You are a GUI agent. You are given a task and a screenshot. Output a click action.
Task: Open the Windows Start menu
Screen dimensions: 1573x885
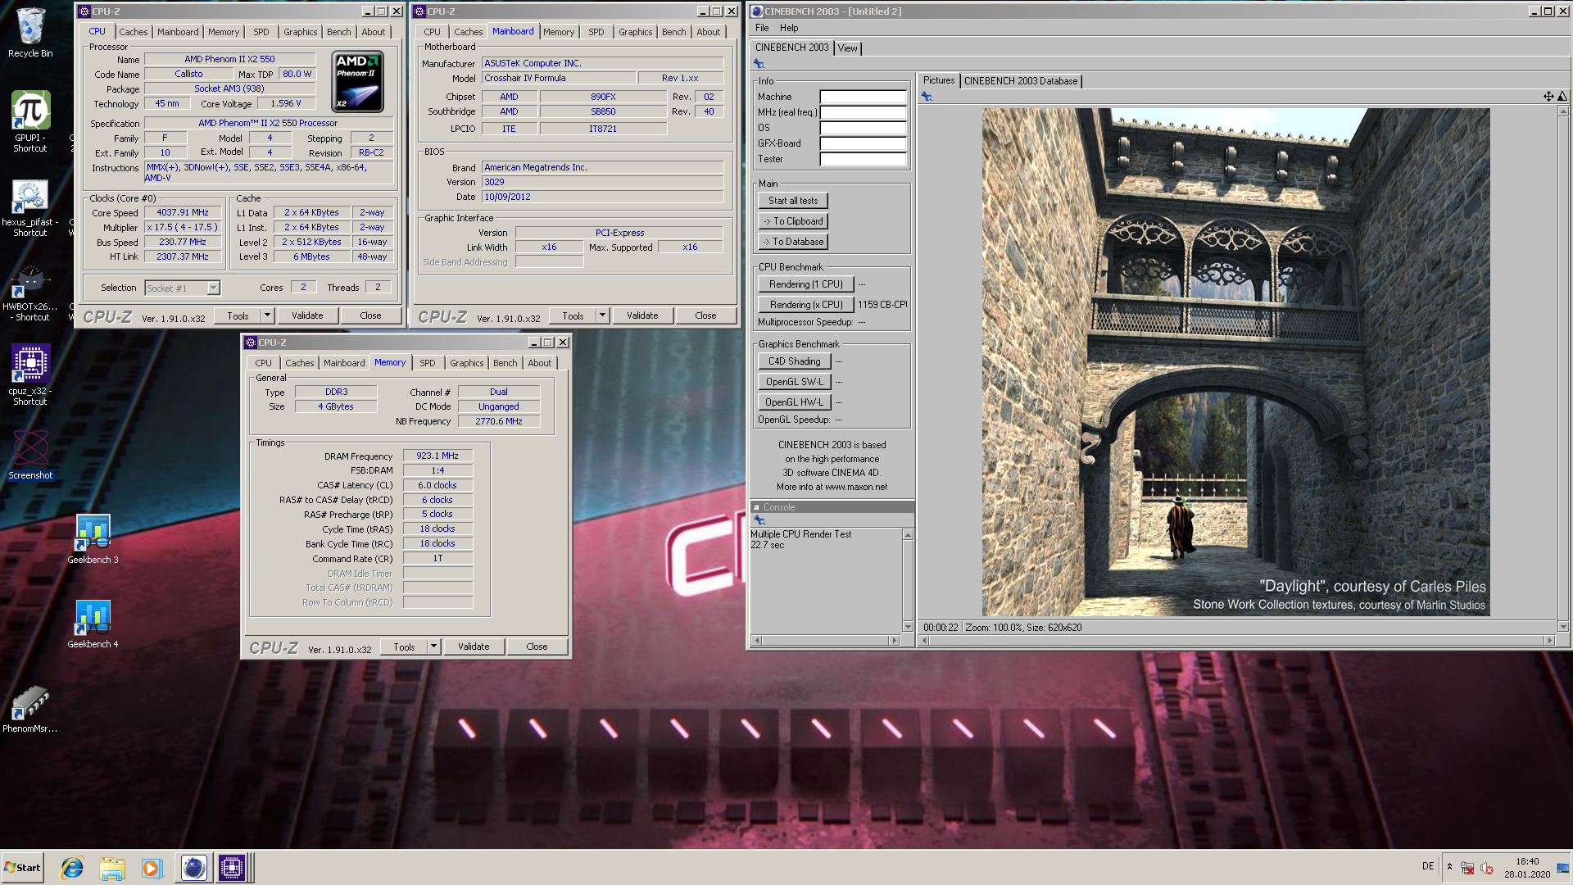pos(22,868)
